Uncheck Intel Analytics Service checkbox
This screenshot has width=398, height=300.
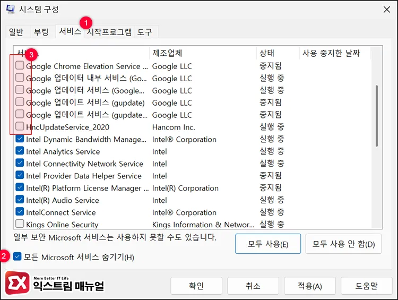20,151
